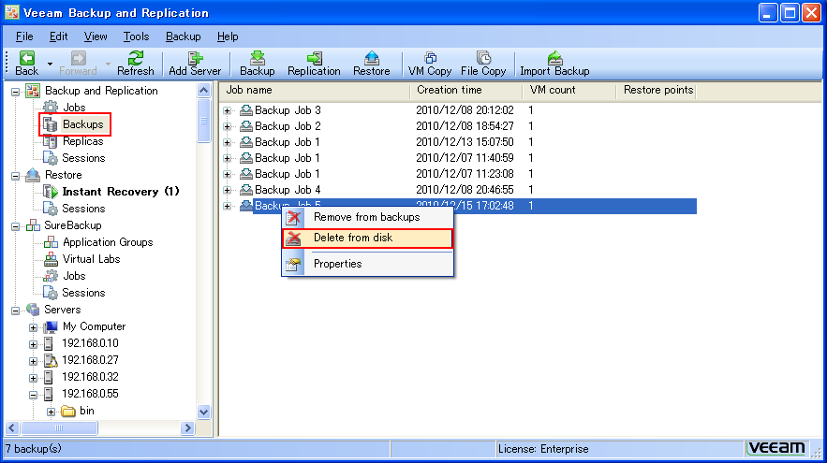Select Instant Recovery (1) item
827x463 pixels.
121,192
